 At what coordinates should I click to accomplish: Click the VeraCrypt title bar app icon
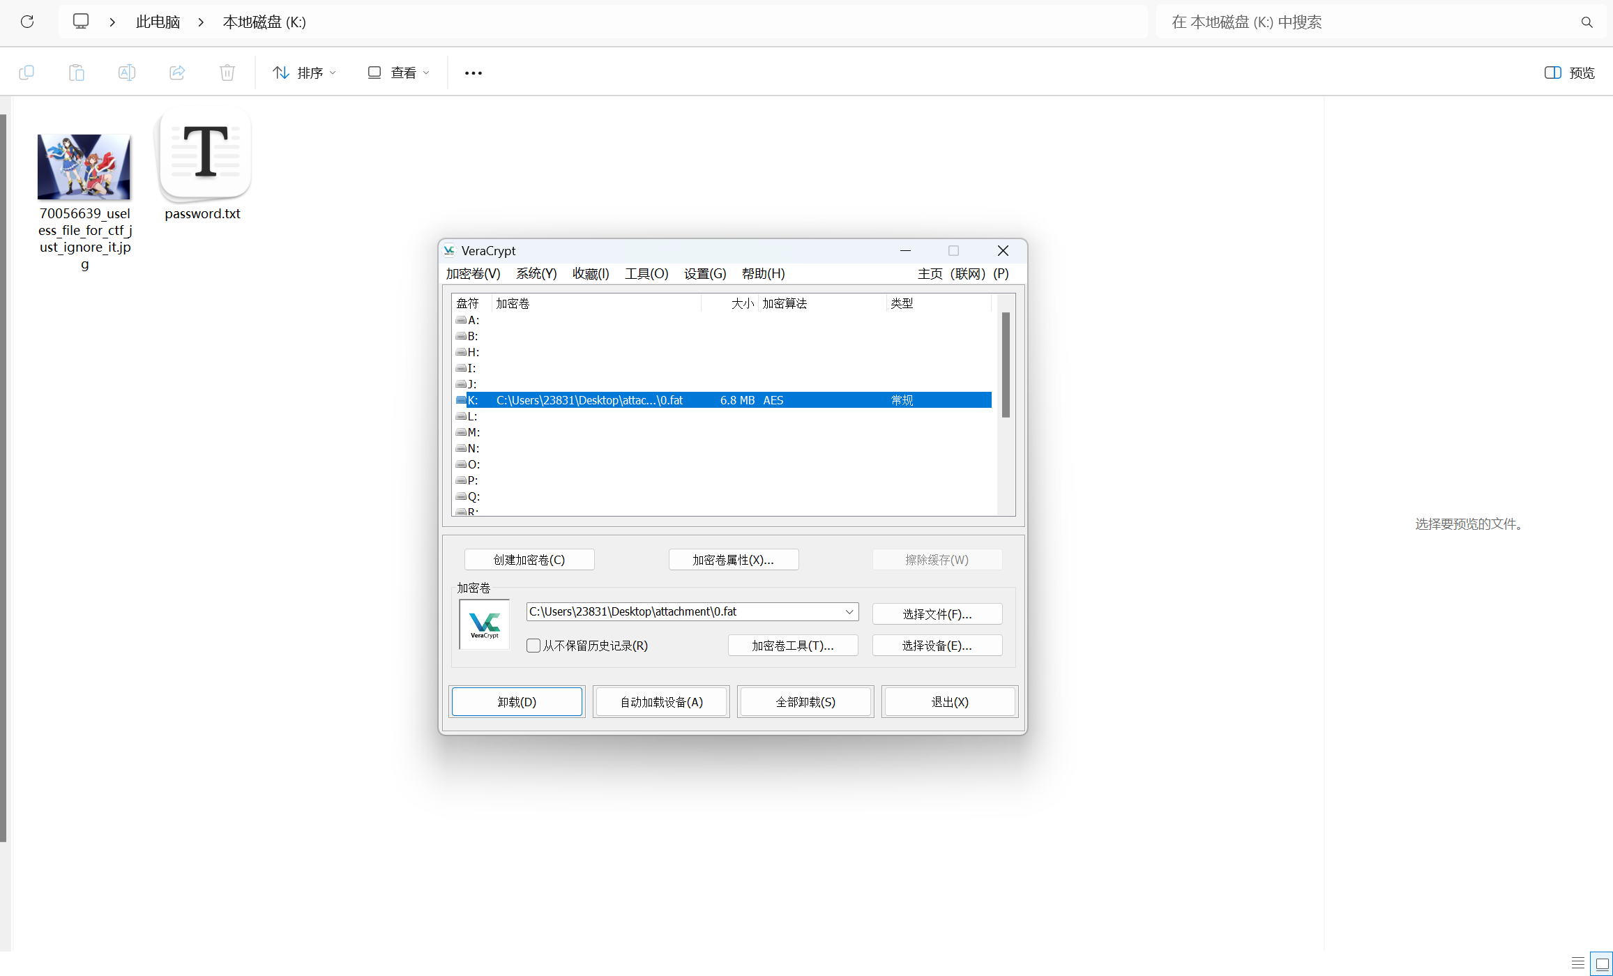tap(449, 250)
